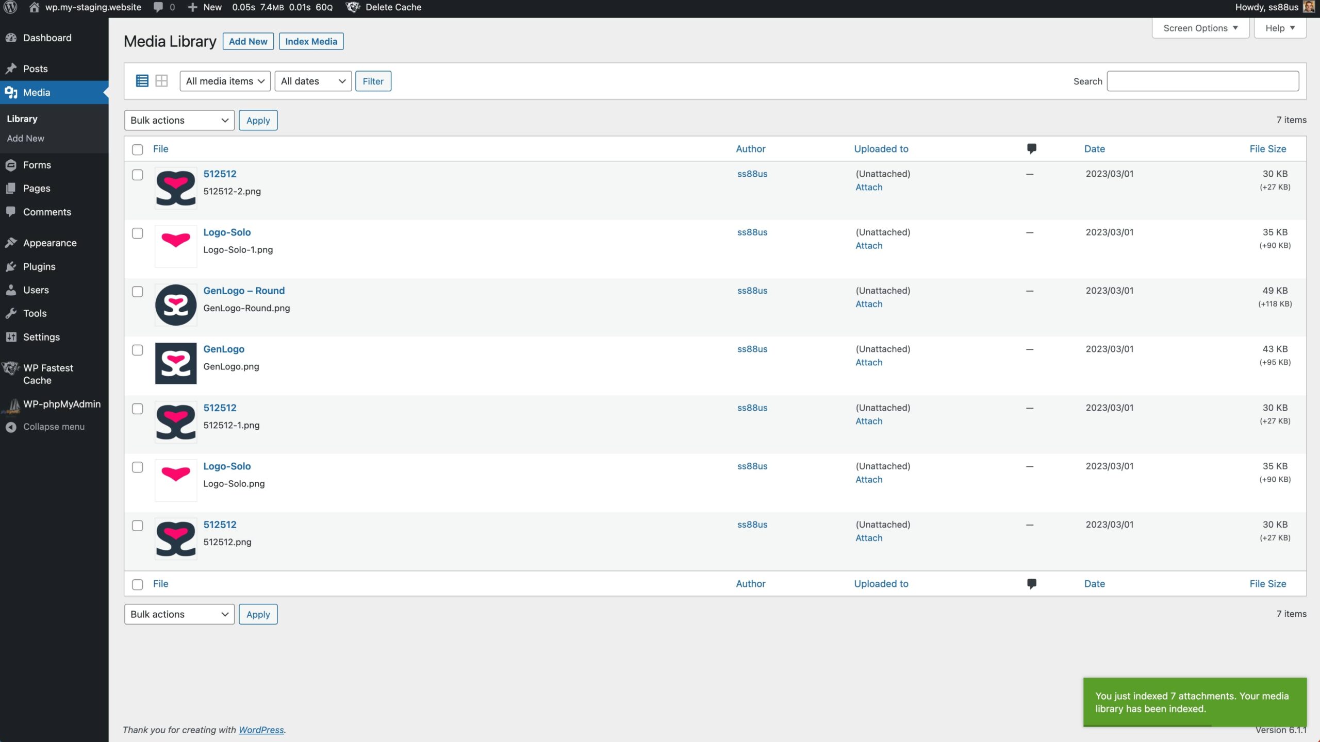Click the WP-phpMyAdmin sailboat icon
This screenshot has width=1320, height=742.
(11, 406)
